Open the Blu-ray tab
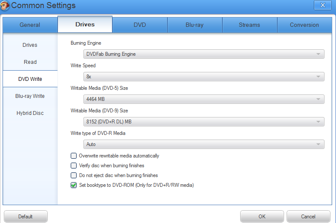This screenshot has height=223, width=336. 195,25
